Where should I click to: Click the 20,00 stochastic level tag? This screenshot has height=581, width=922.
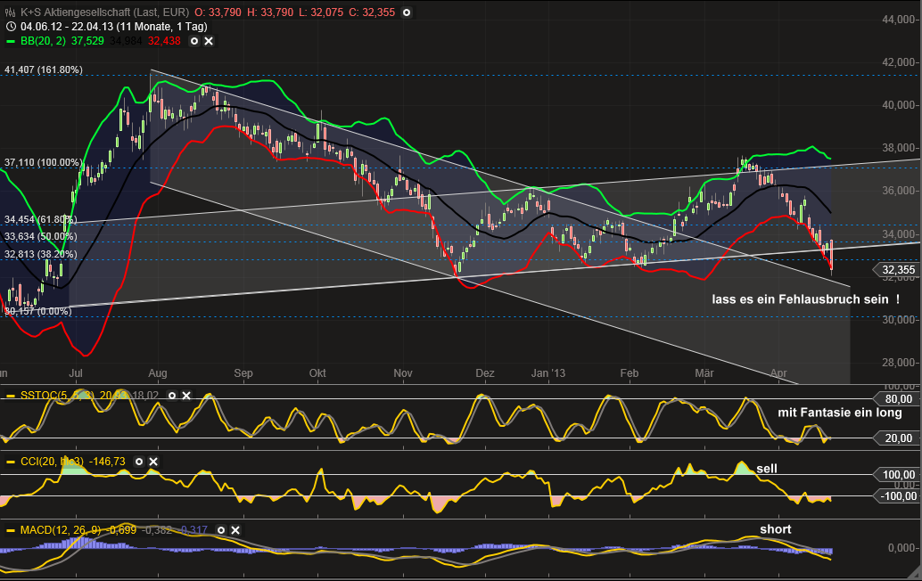[x=897, y=438]
